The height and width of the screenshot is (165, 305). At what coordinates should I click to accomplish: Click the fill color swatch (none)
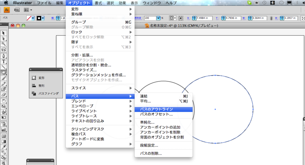click(x=29, y=18)
